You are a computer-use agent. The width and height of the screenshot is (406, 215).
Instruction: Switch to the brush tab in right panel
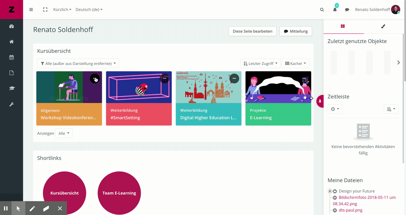383,26
